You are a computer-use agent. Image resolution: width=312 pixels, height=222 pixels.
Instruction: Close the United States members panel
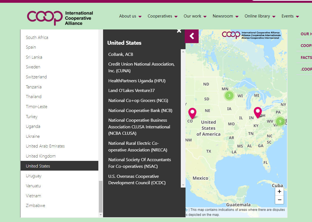[179, 31]
